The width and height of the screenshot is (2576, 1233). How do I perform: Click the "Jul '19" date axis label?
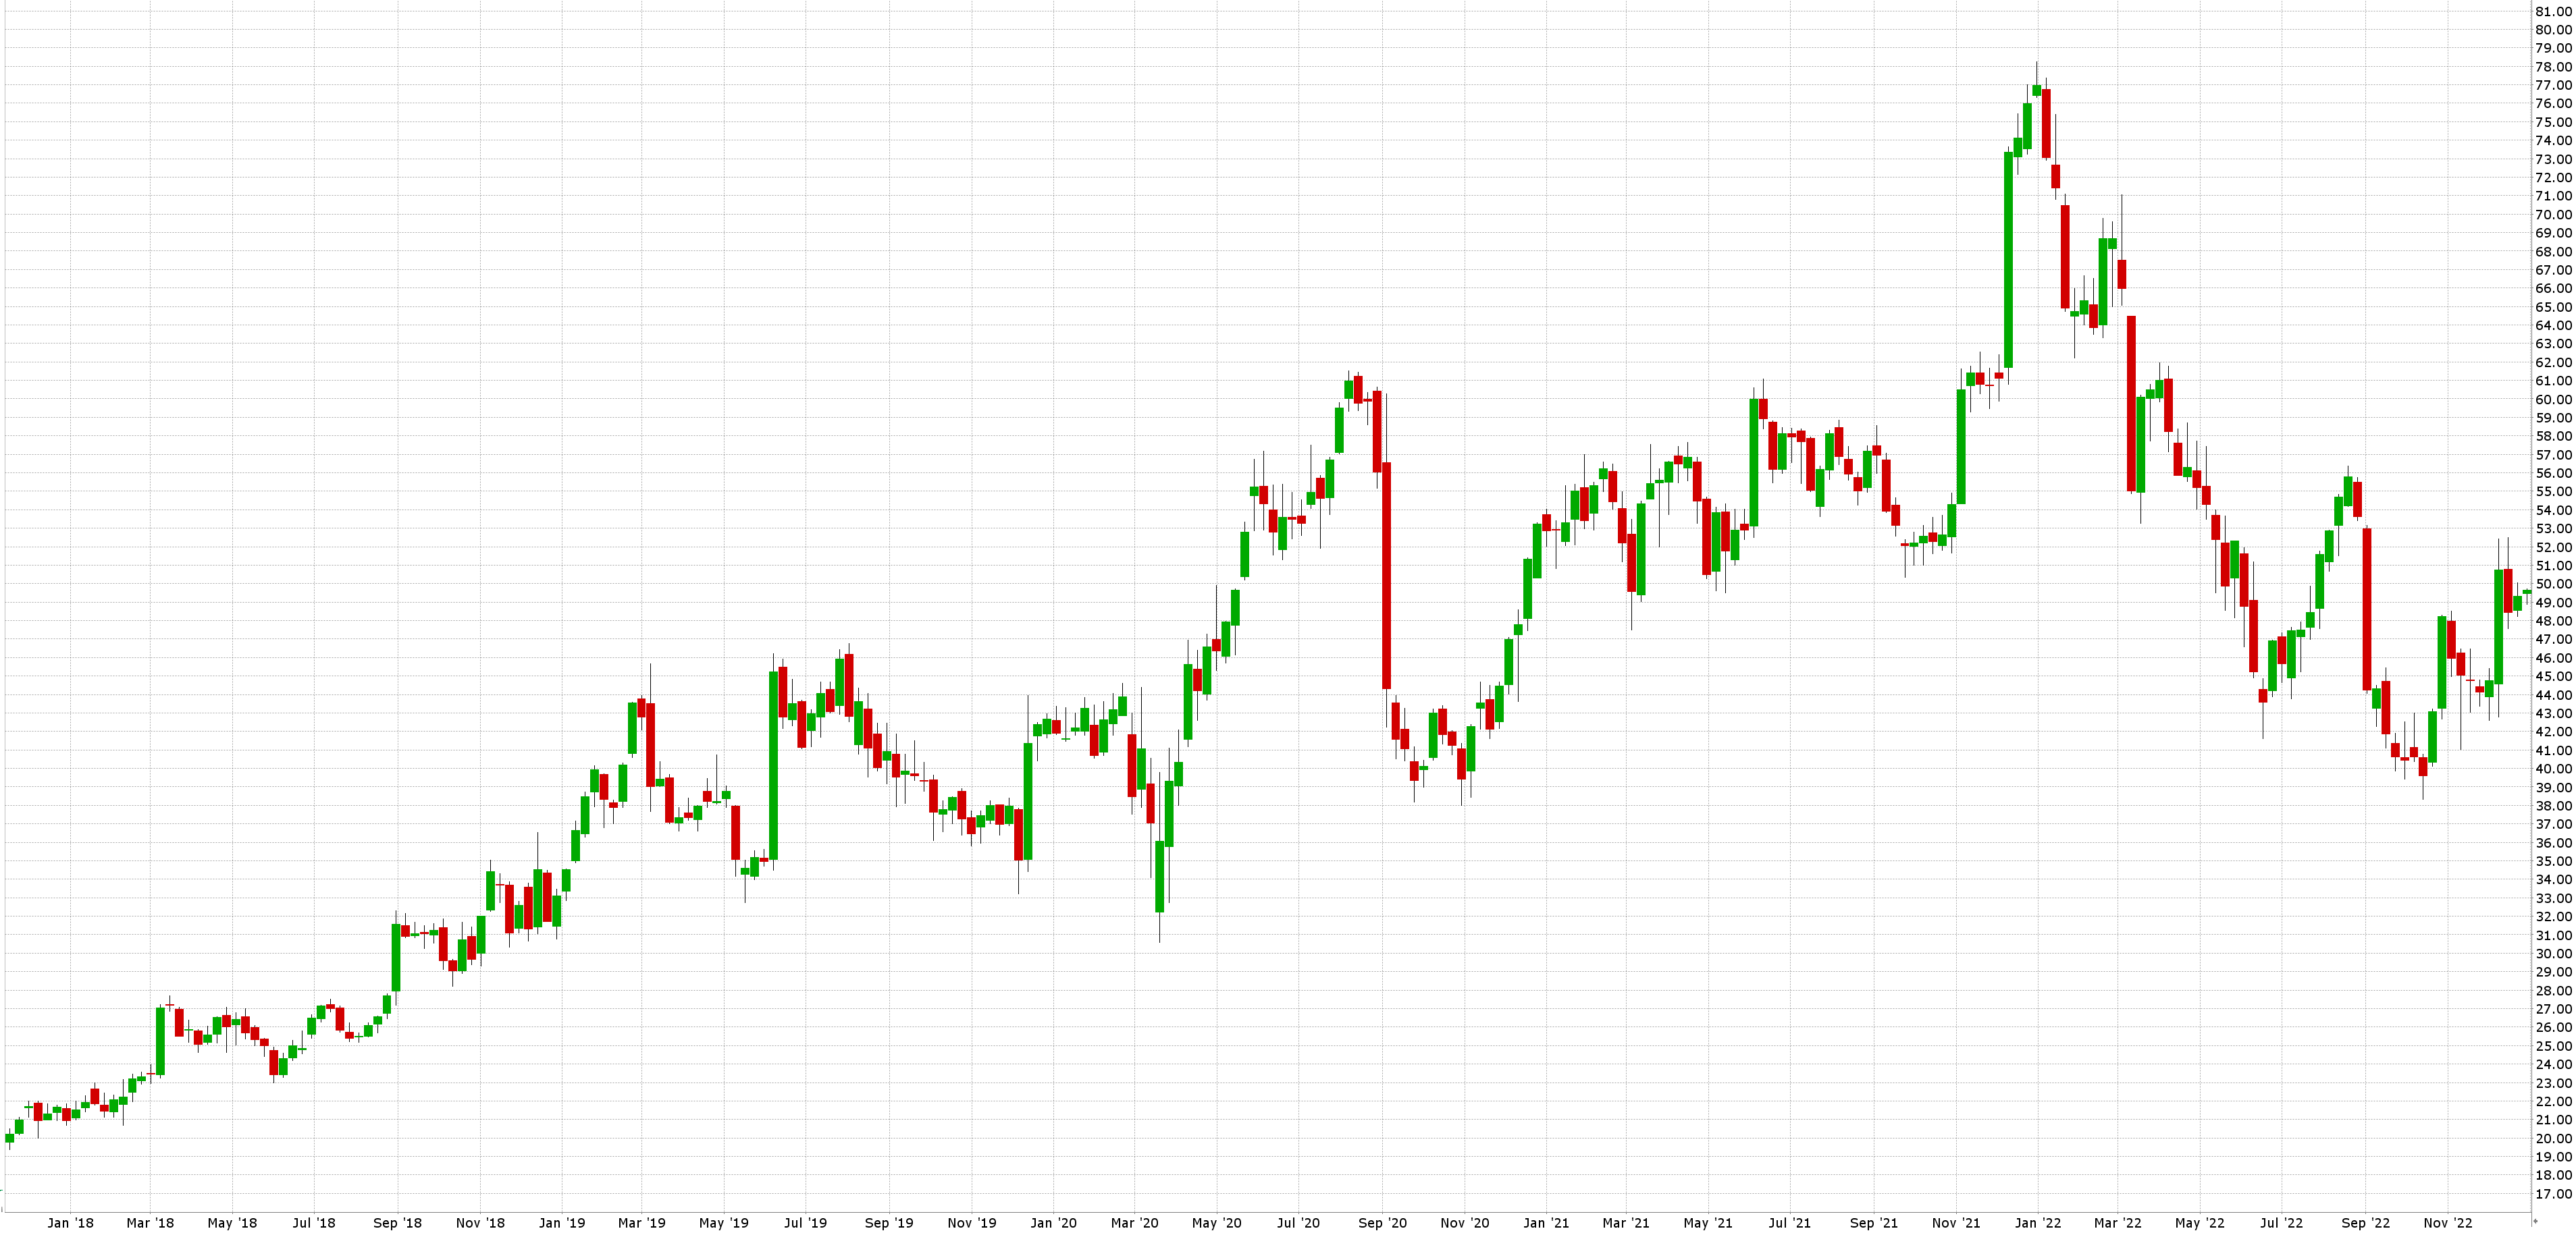(805, 1223)
